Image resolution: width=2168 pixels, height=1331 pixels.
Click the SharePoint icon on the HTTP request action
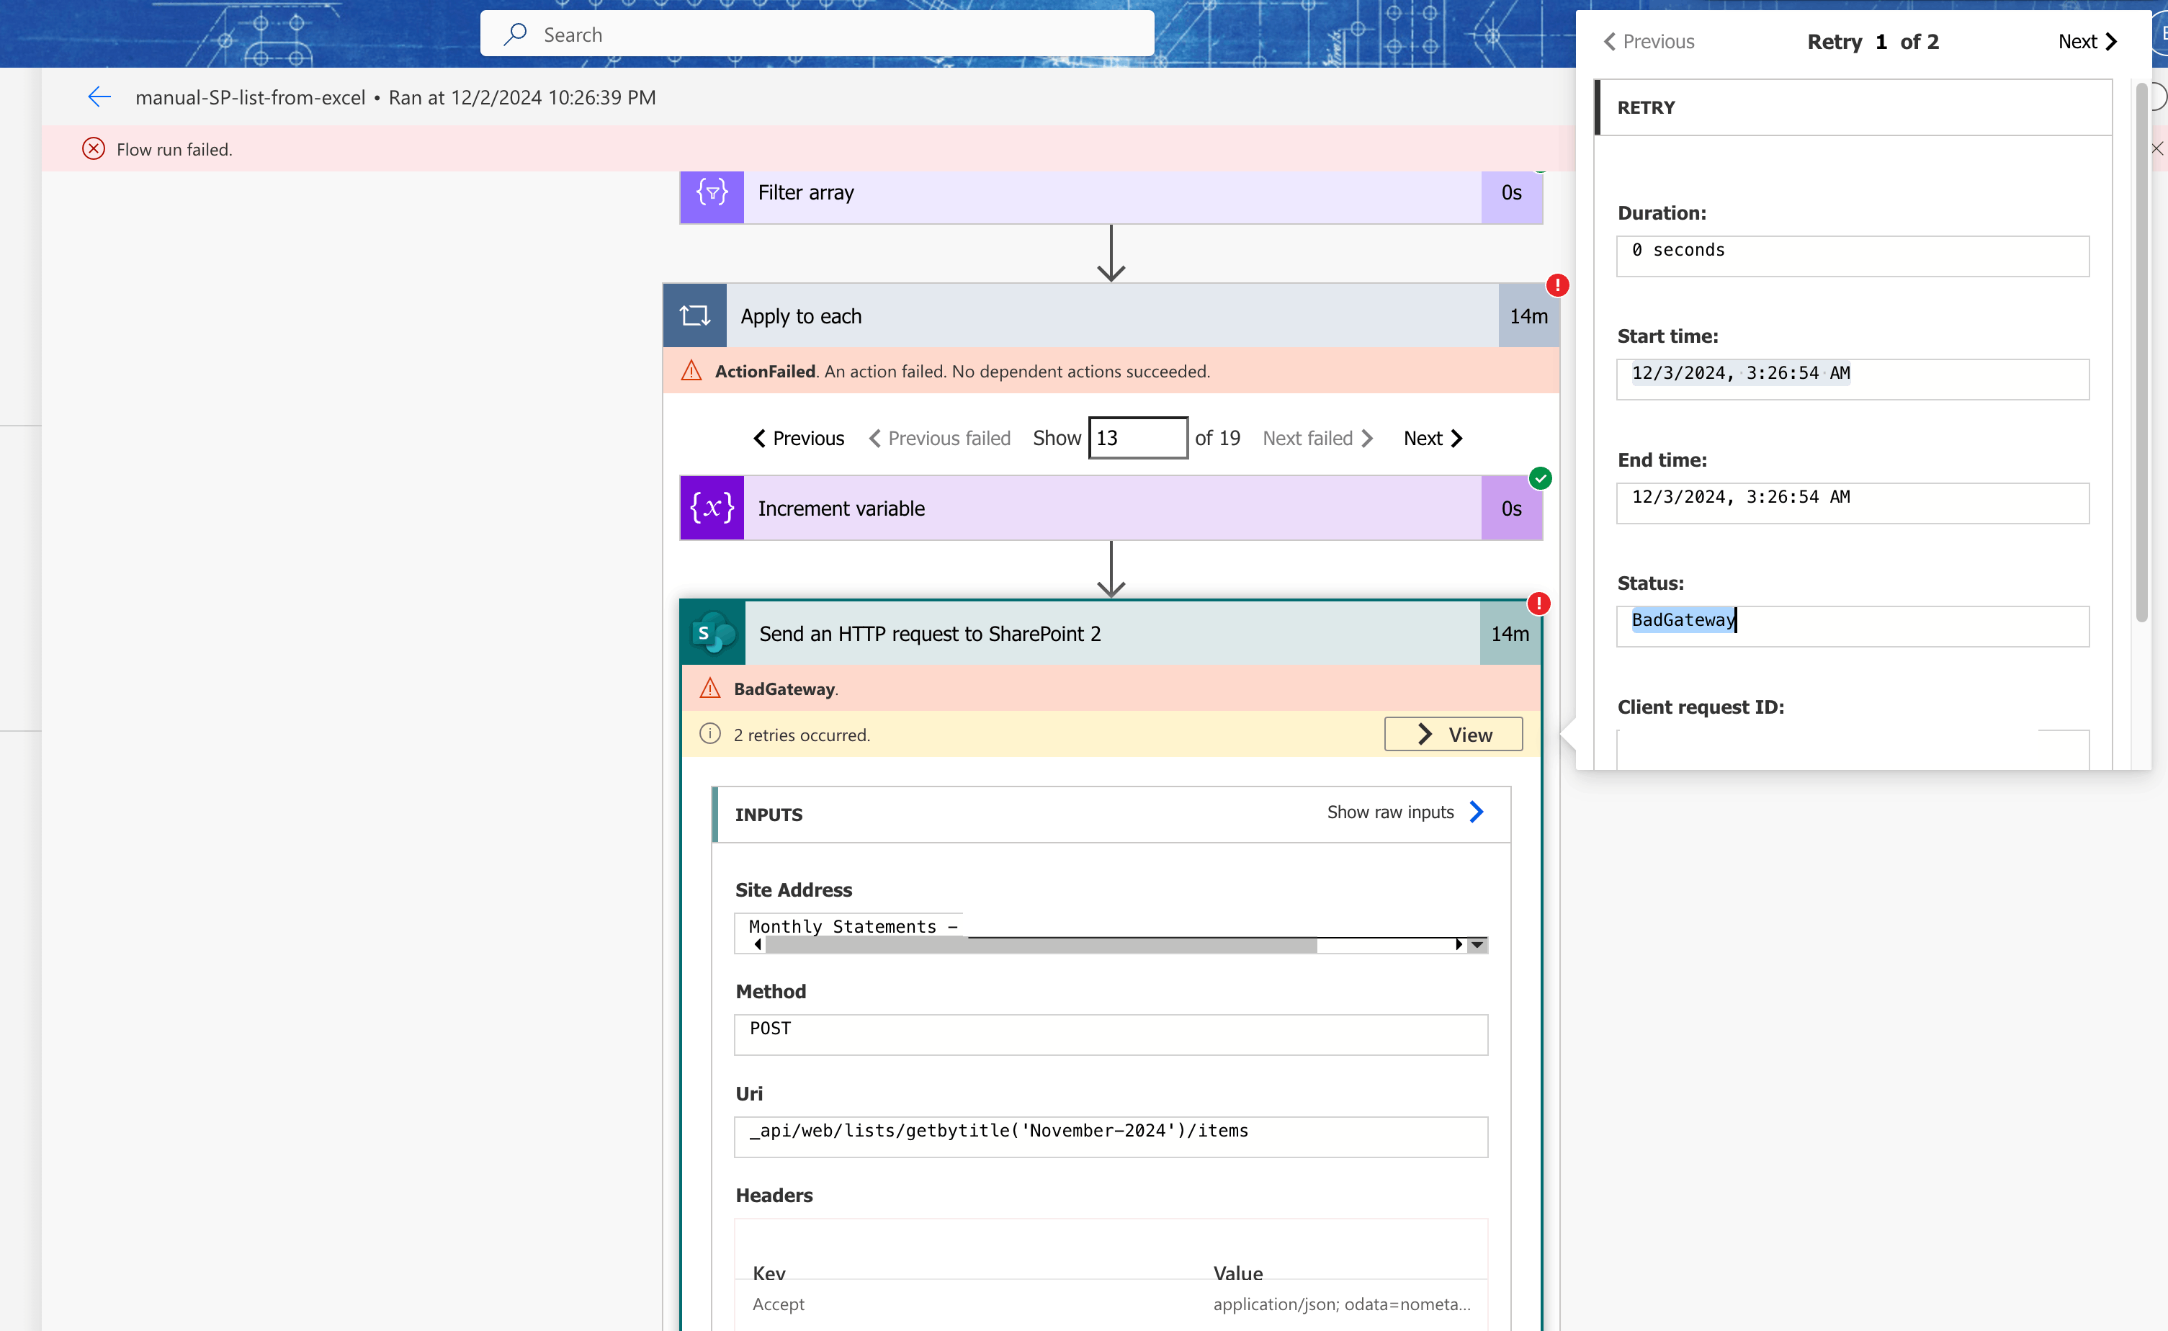click(x=713, y=634)
